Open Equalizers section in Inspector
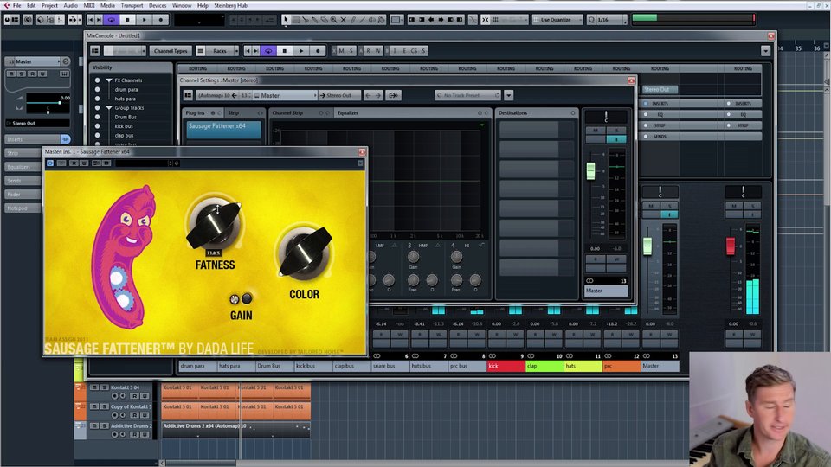The image size is (831, 467). click(23, 167)
